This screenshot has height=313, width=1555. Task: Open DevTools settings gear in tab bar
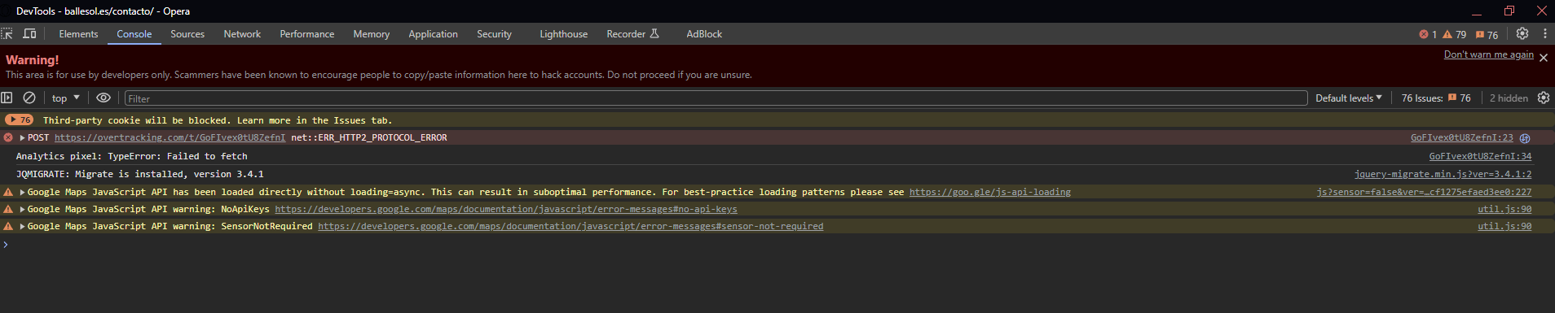point(1522,33)
